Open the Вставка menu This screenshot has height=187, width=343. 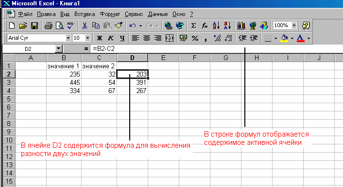tap(85, 14)
